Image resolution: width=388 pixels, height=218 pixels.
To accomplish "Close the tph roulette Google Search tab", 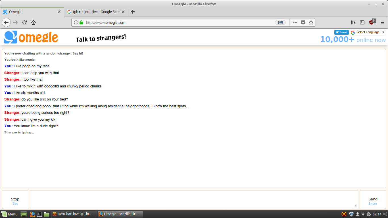I will click(x=124, y=12).
